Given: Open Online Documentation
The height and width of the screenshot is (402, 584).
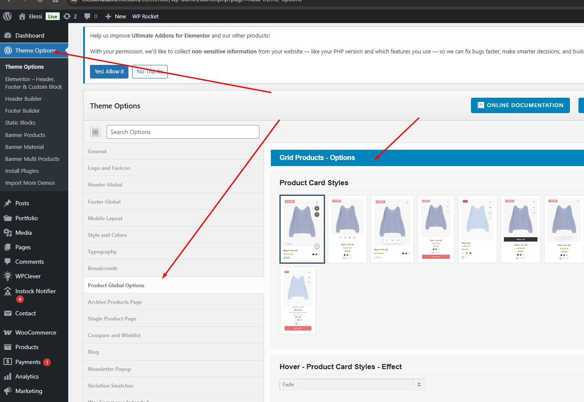Looking at the screenshot, I should [x=520, y=105].
